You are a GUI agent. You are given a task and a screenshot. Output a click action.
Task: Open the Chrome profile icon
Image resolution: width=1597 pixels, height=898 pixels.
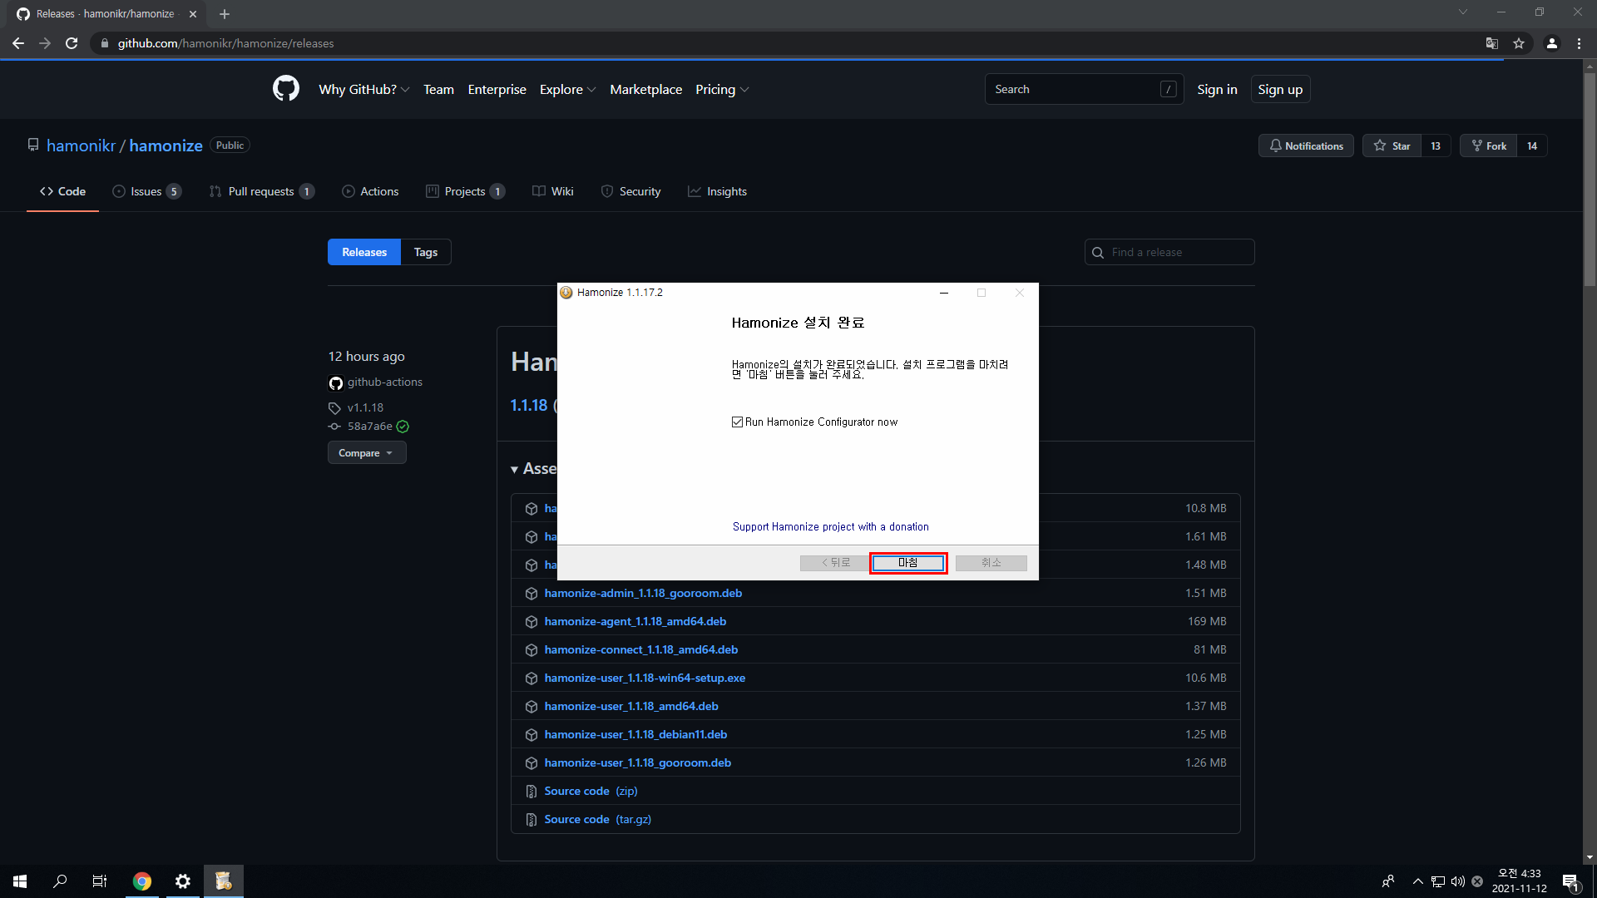[1552, 43]
